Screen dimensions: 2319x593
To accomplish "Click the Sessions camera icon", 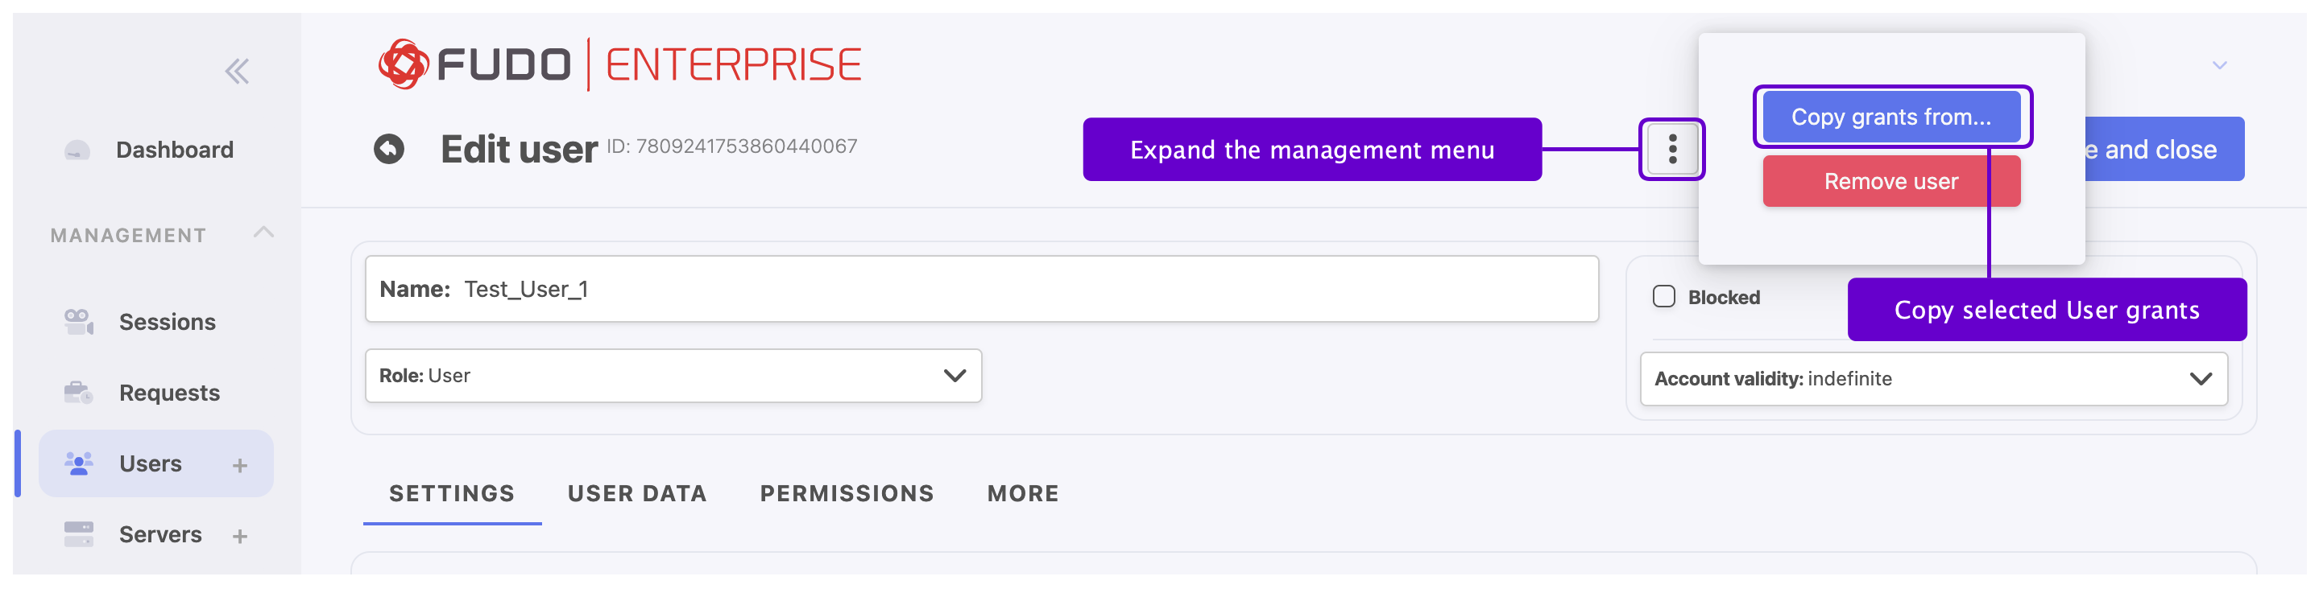I will pyautogui.click(x=78, y=321).
